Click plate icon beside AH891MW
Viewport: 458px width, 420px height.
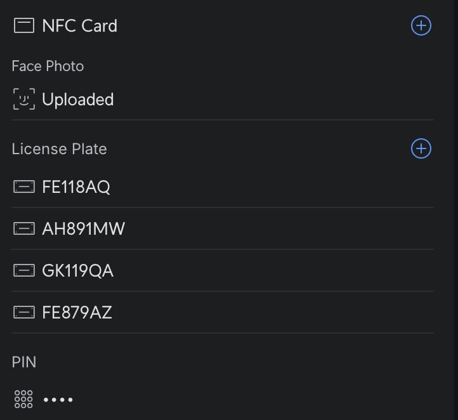[x=24, y=229]
